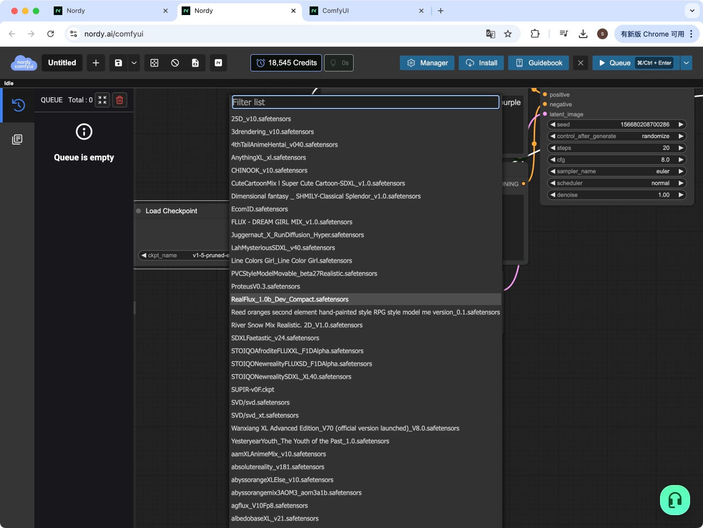The image size is (703, 528).
Task: Click the Filter list search field
Action: (365, 102)
